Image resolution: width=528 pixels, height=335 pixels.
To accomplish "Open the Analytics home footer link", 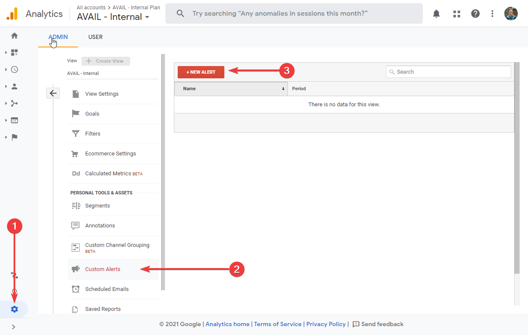I will (227, 324).
